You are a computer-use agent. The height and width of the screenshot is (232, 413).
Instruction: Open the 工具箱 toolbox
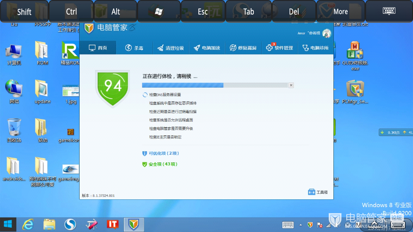point(318,192)
